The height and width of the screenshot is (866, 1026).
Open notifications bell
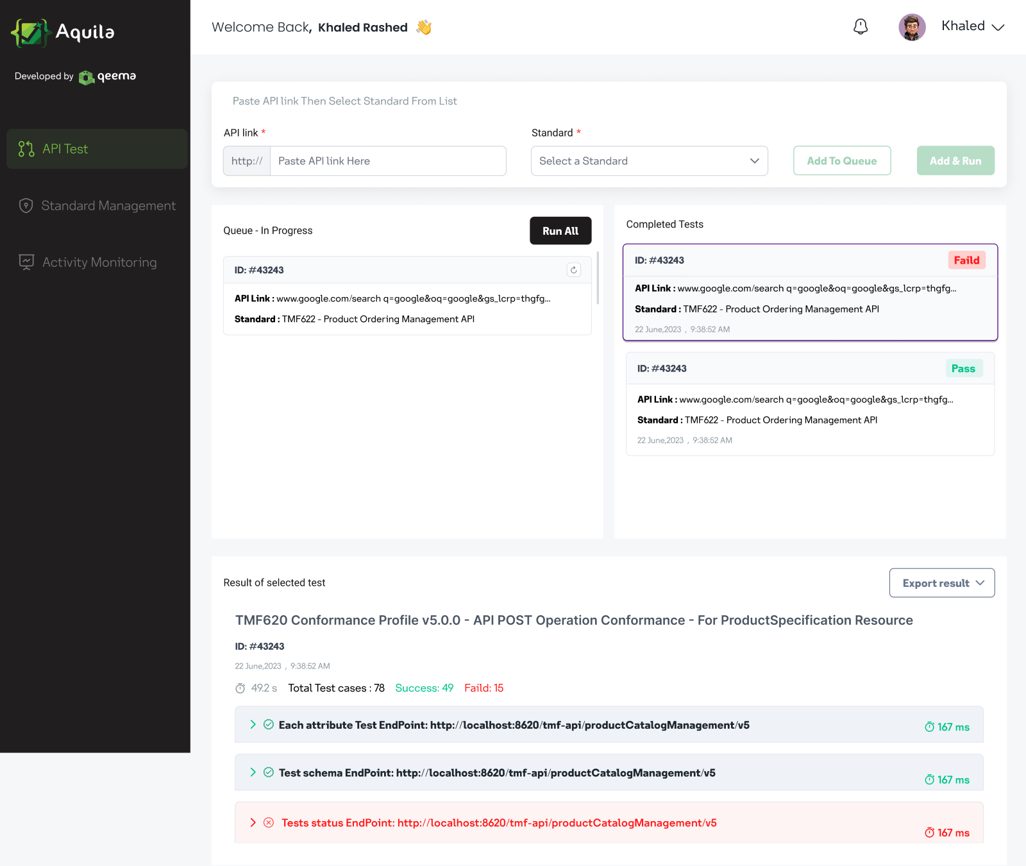click(861, 27)
